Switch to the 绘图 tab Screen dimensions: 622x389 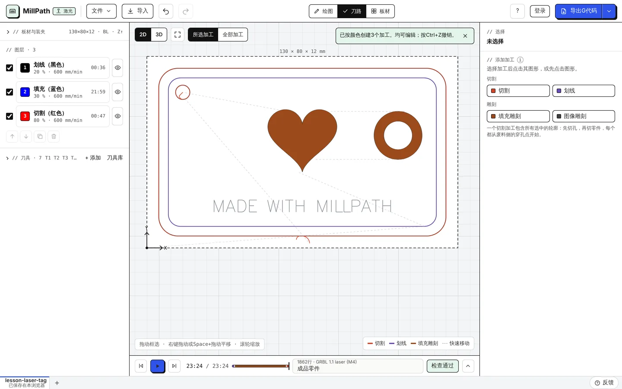(x=324, y=11)
